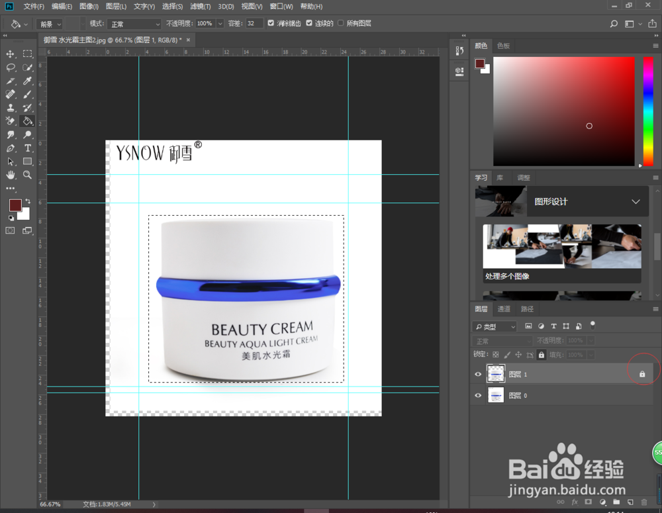This screenshot has width=662, height=513.
Task: Switch to the 路径 paths tab
Action: click(x=528, y=309)
